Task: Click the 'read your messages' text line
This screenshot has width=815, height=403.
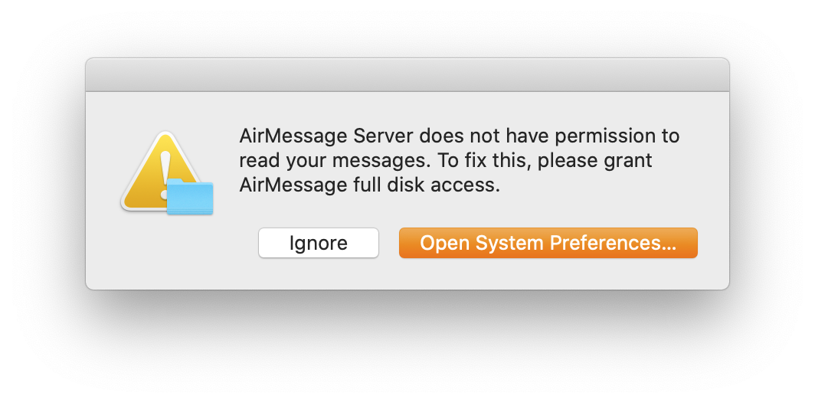Action: point(446,161)
